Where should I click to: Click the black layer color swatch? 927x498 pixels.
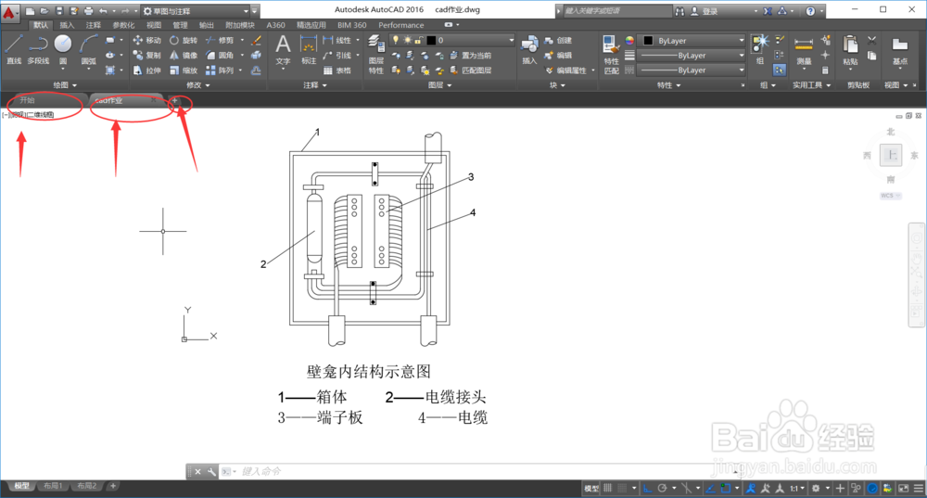click(x=432, y=40)
